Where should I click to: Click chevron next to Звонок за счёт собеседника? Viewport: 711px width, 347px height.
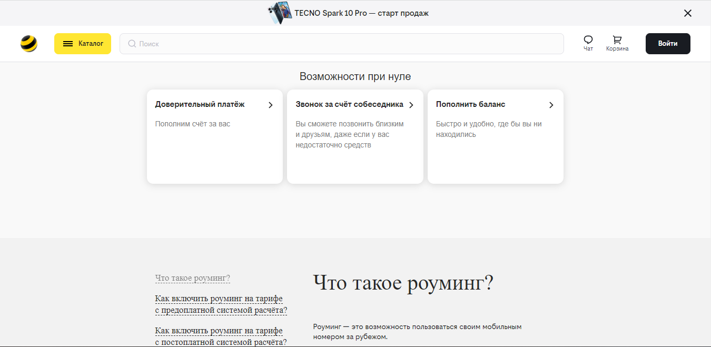pos(411,105)
